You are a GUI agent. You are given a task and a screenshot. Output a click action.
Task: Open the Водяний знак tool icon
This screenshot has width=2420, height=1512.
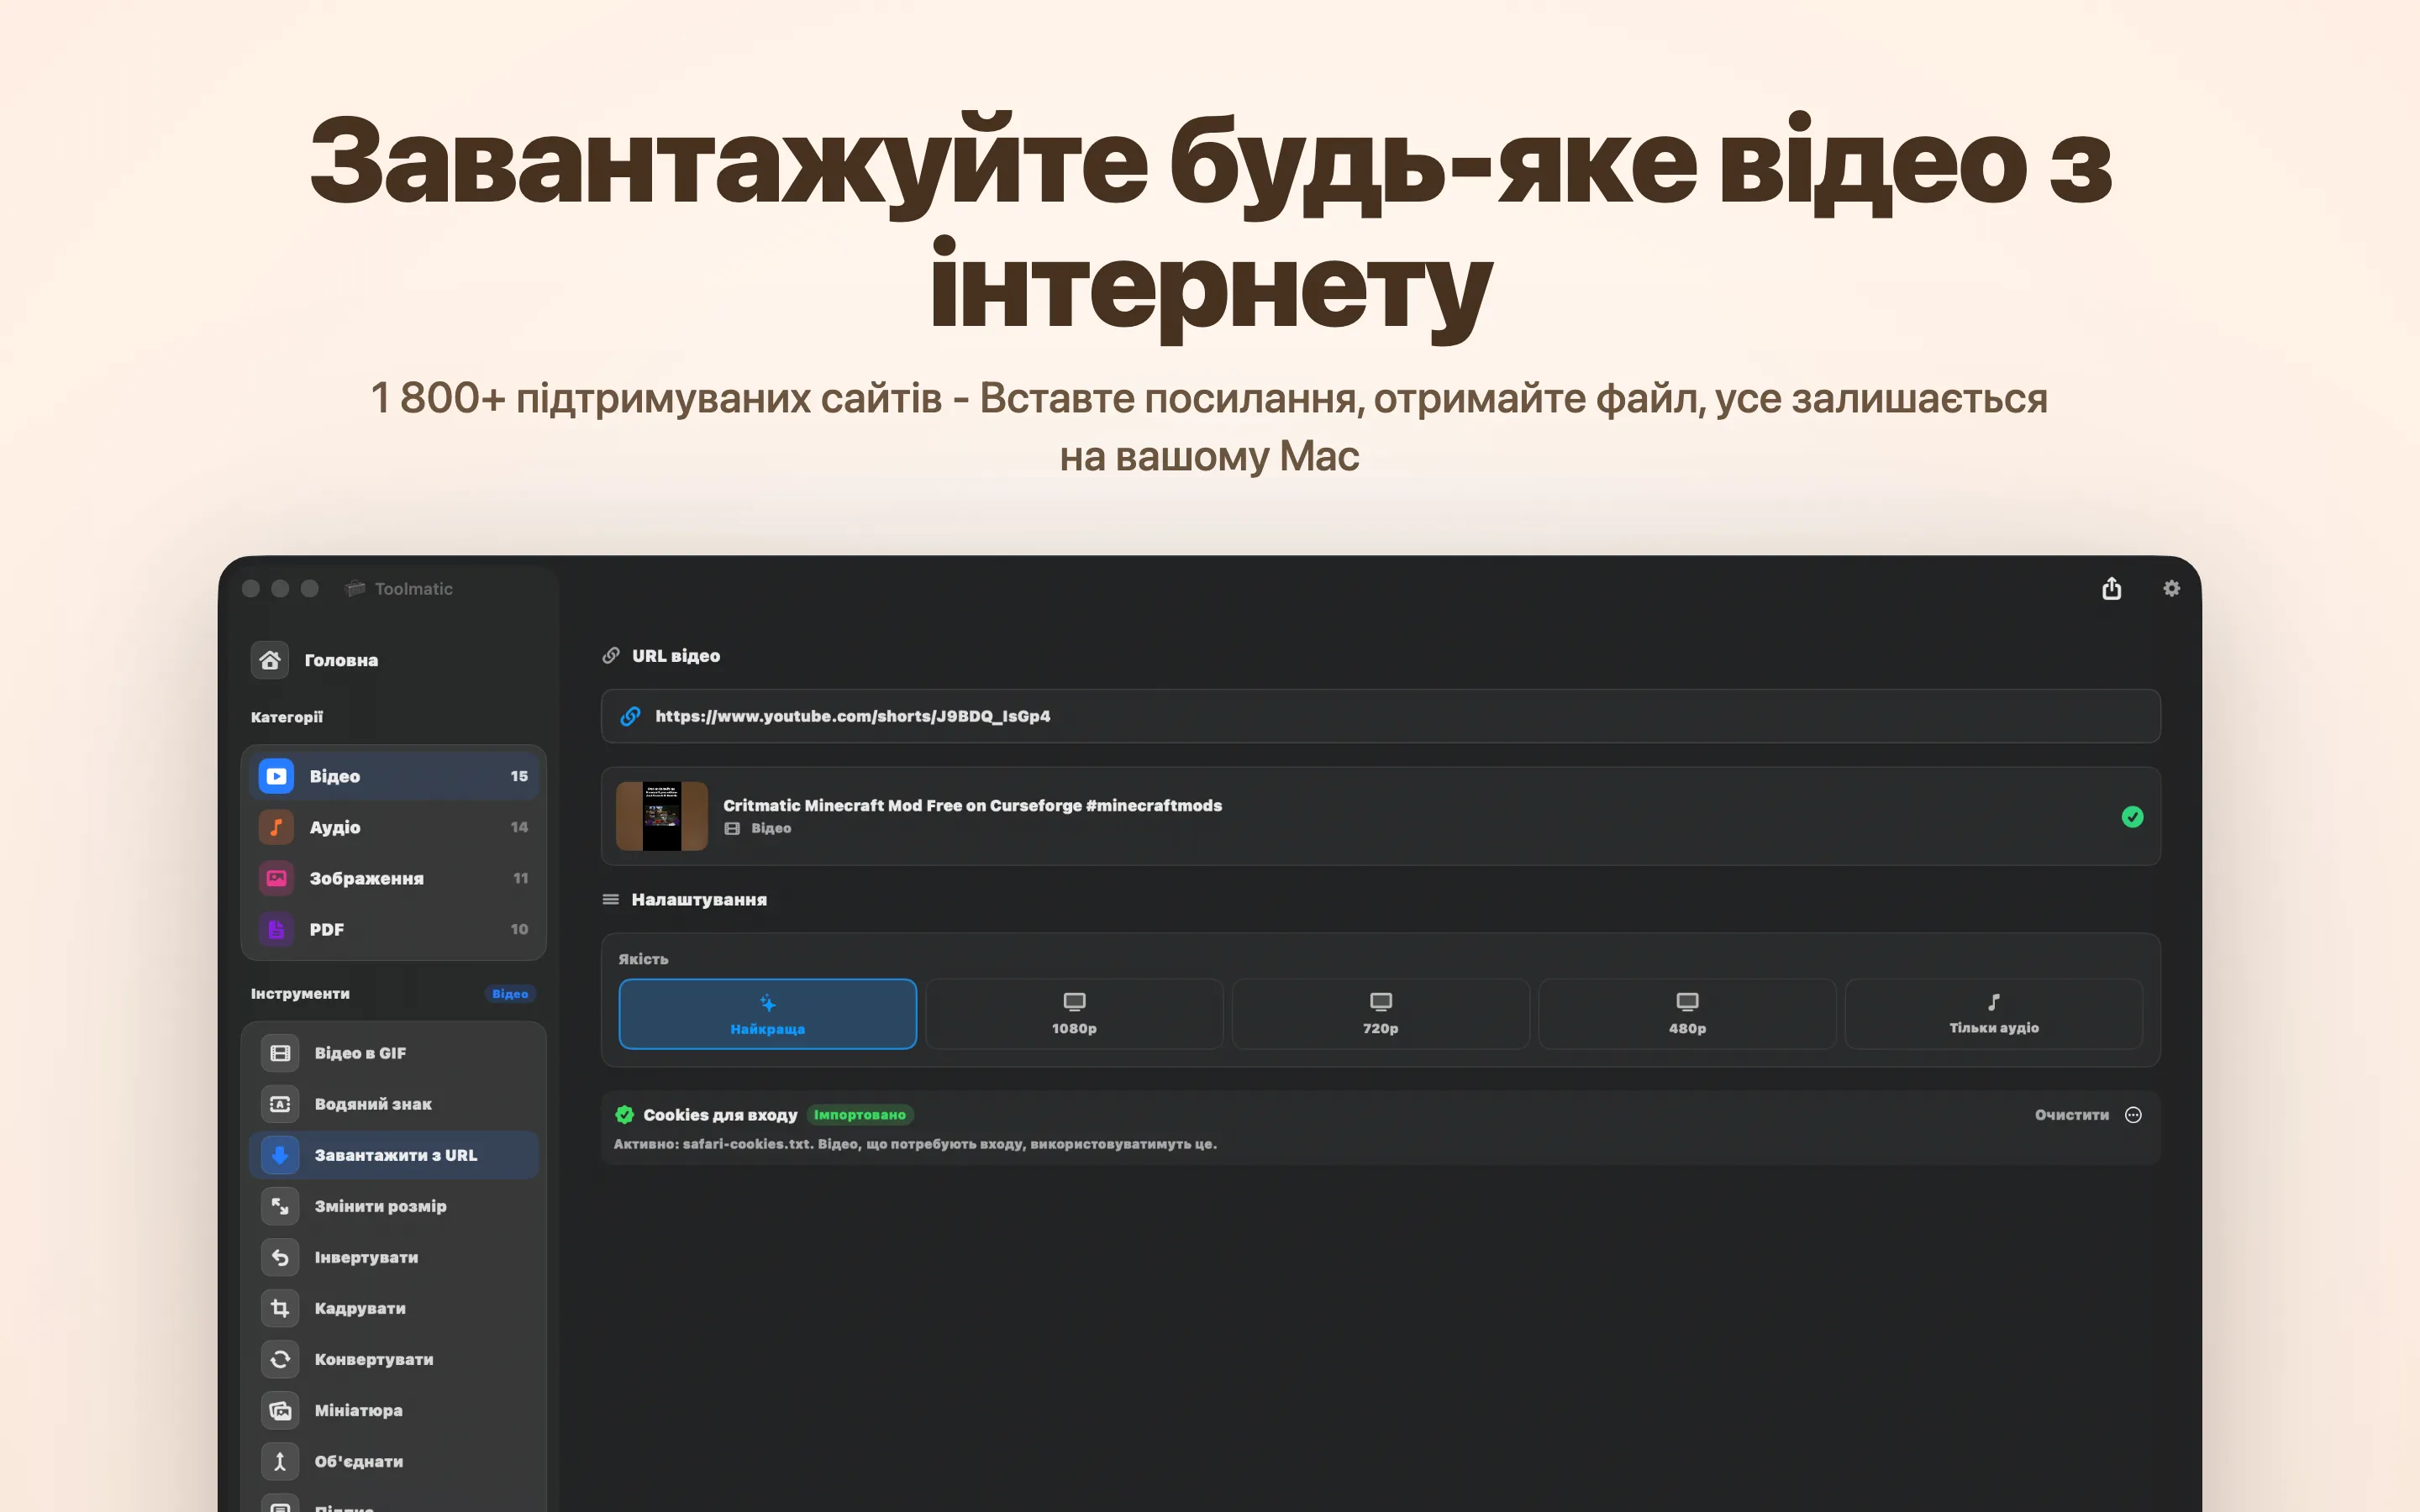[x=280, y=1104]
